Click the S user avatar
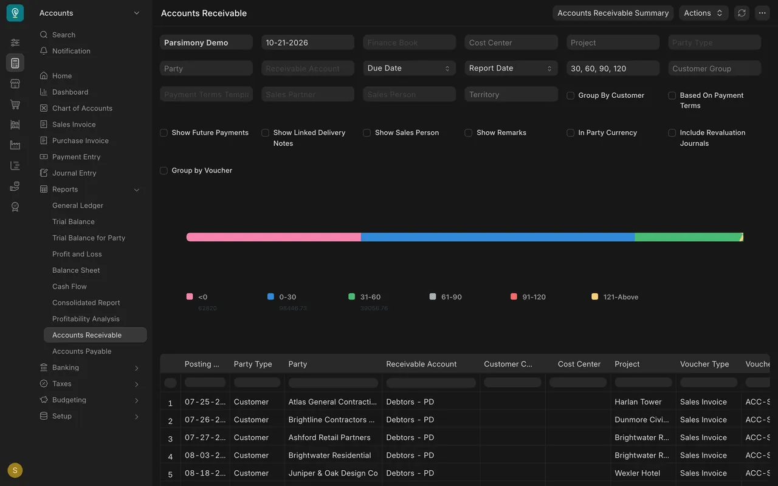778x486 pixels. tap(15, 470)
